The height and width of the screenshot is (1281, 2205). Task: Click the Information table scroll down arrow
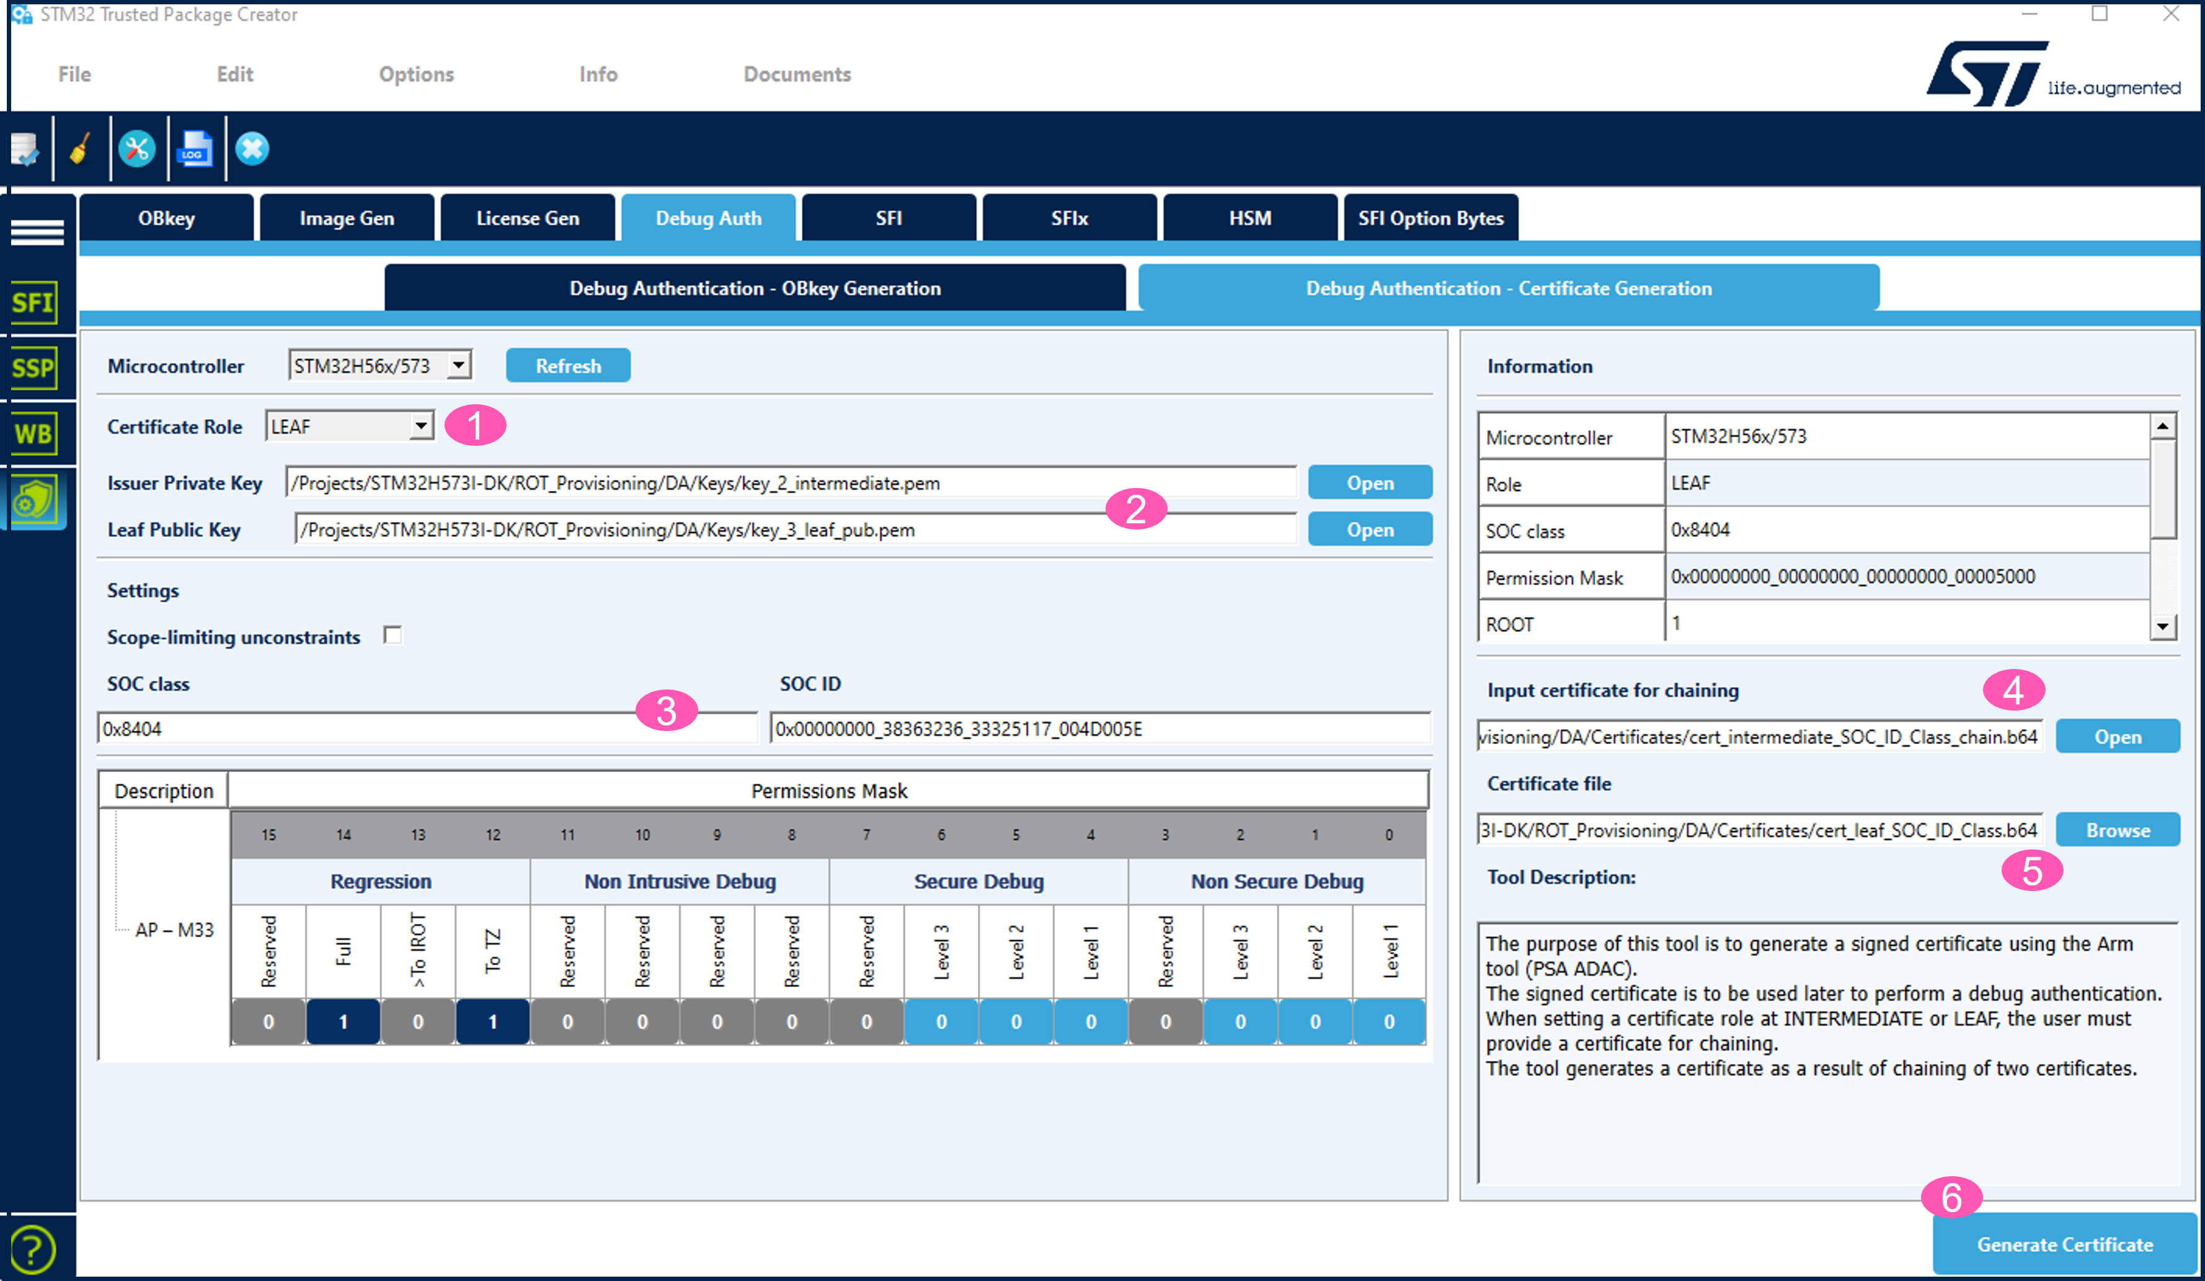pyautogui.click(x=2163, y=626)
